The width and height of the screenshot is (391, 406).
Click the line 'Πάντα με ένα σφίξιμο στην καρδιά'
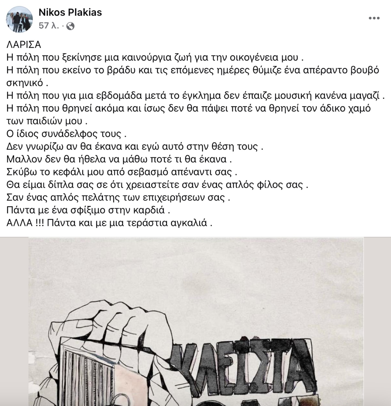tap(88, 210)
